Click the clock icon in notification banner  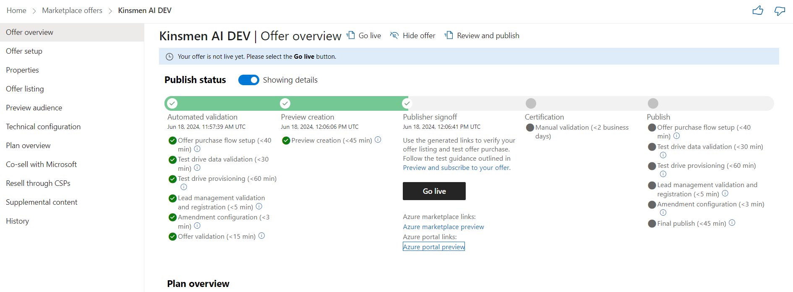tap(170, 57)
